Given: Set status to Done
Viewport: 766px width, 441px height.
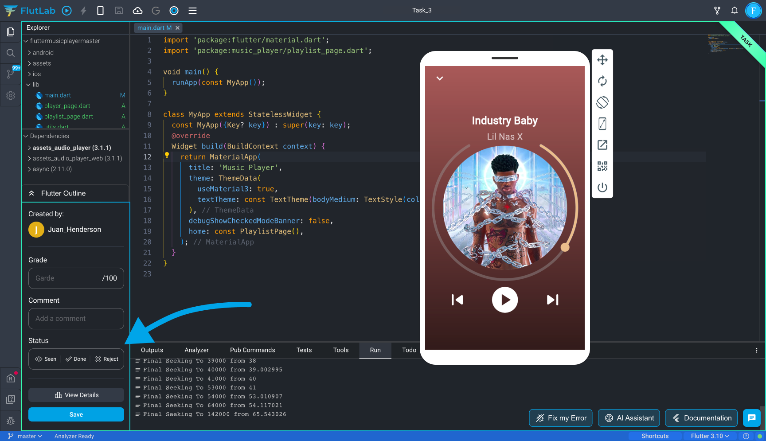Looking at the screenshot, I should click(x=76, y=359).
